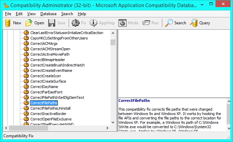233x142 pixels.
Task: Select the CorrectOpenFileExclusive fix
Action: pos(51,119)
